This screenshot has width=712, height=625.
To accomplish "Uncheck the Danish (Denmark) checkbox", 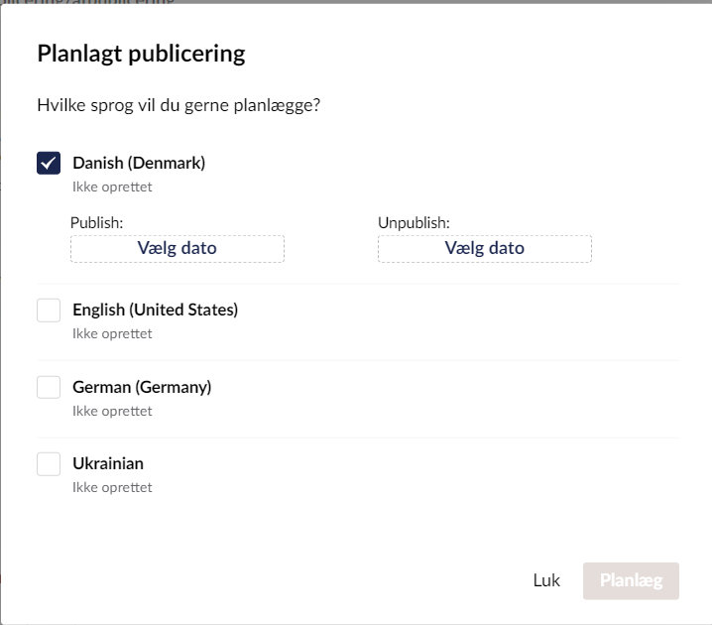I will tap(49, 163).
